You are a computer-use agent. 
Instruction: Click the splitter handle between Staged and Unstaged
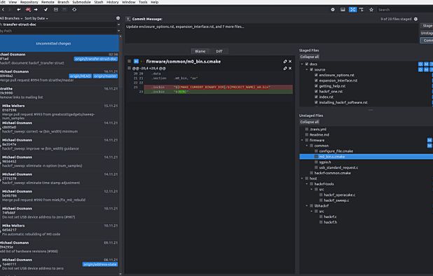pyautogui.click(x=371, y=110)
